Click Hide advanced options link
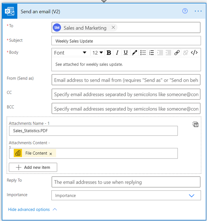The width and height of the screenshot is (207, 221). [x=29, y=209]
